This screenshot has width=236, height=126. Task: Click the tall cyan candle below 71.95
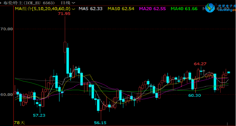pos(67,60)
